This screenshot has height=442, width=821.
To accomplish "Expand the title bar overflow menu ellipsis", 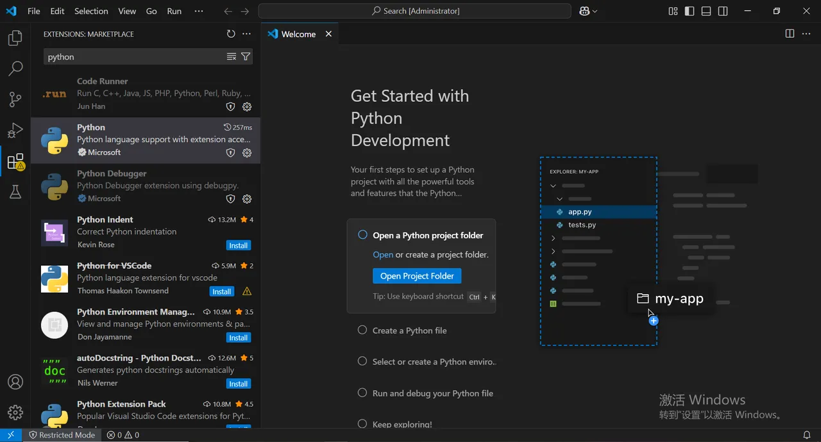I will (198, 11).
